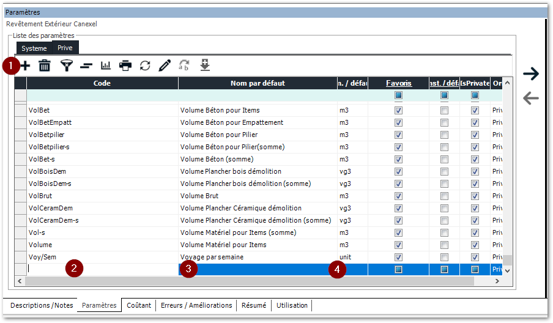The image size is (553, 323).
Task: Click the Favoris column header
Action: (x=398, y=83)
